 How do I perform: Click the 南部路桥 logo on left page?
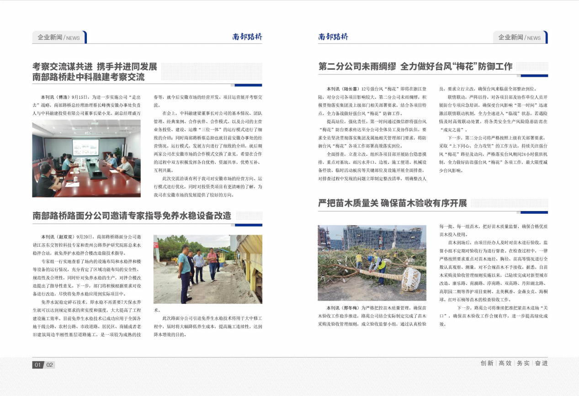(247, 37)
